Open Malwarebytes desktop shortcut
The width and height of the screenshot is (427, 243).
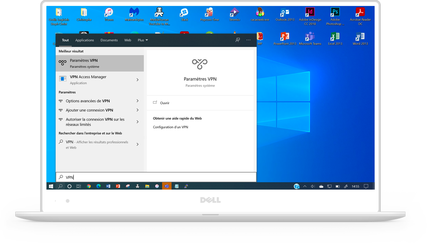134,14
